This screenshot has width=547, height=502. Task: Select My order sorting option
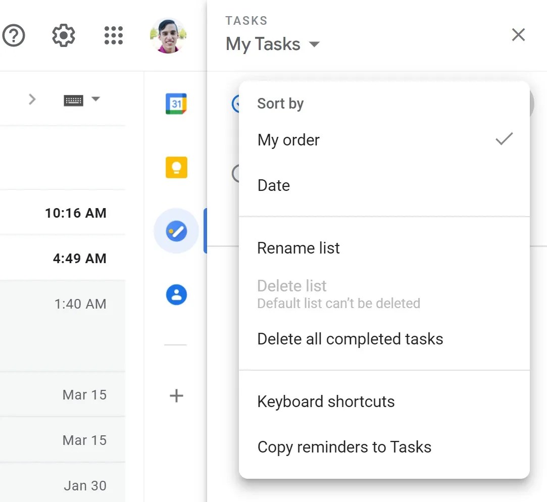coord(288,140)
